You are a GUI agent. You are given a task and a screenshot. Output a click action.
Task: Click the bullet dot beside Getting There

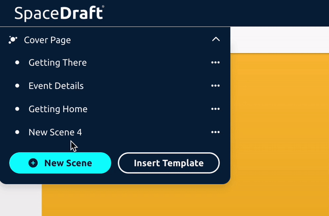18,63
